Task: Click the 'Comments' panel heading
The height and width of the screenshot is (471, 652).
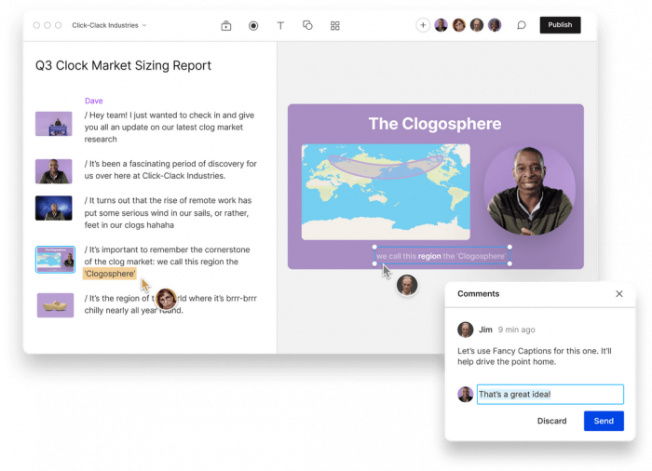Action: [478, 294]
